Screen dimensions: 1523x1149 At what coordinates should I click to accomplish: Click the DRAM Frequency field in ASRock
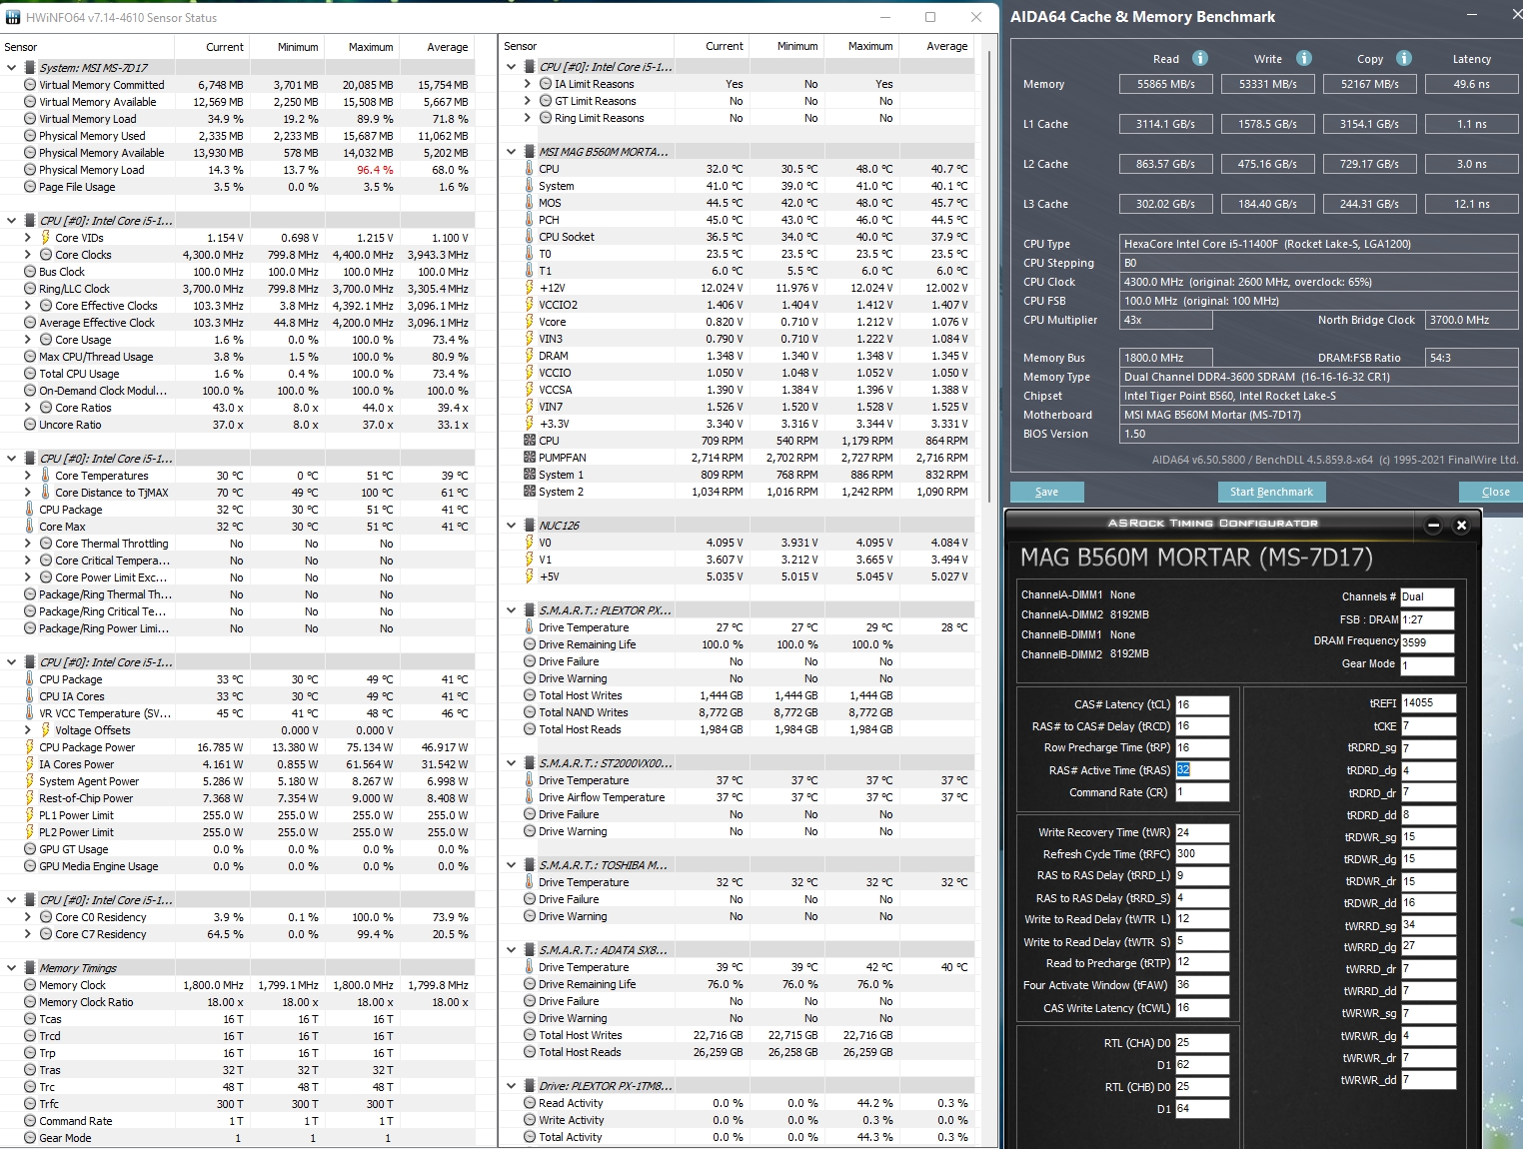click(1427, 642)
